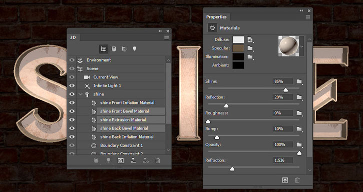Screen dimensions: 363x192
Task: Open the Specular texture folder menu
Action: 250,48
